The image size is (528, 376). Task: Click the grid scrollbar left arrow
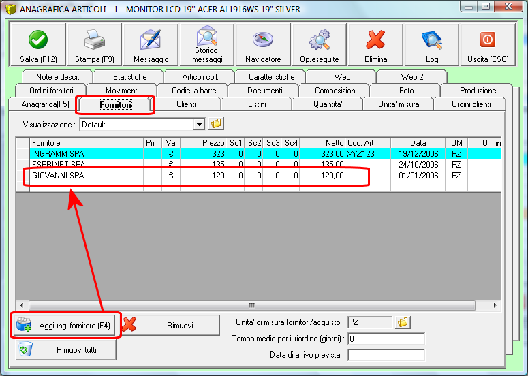(x=22, y=305)
